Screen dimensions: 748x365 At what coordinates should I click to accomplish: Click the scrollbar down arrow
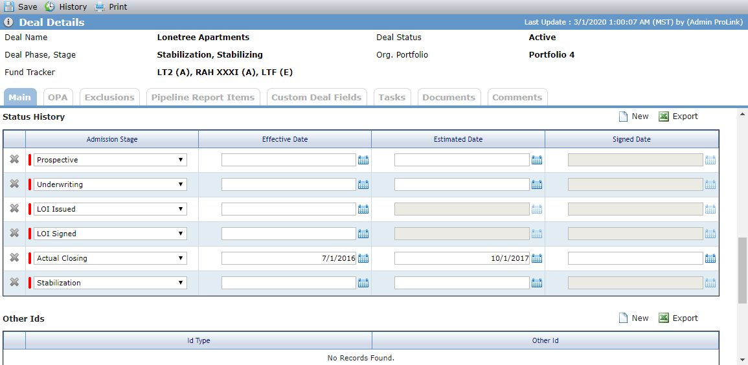click(x=743, y=360)
